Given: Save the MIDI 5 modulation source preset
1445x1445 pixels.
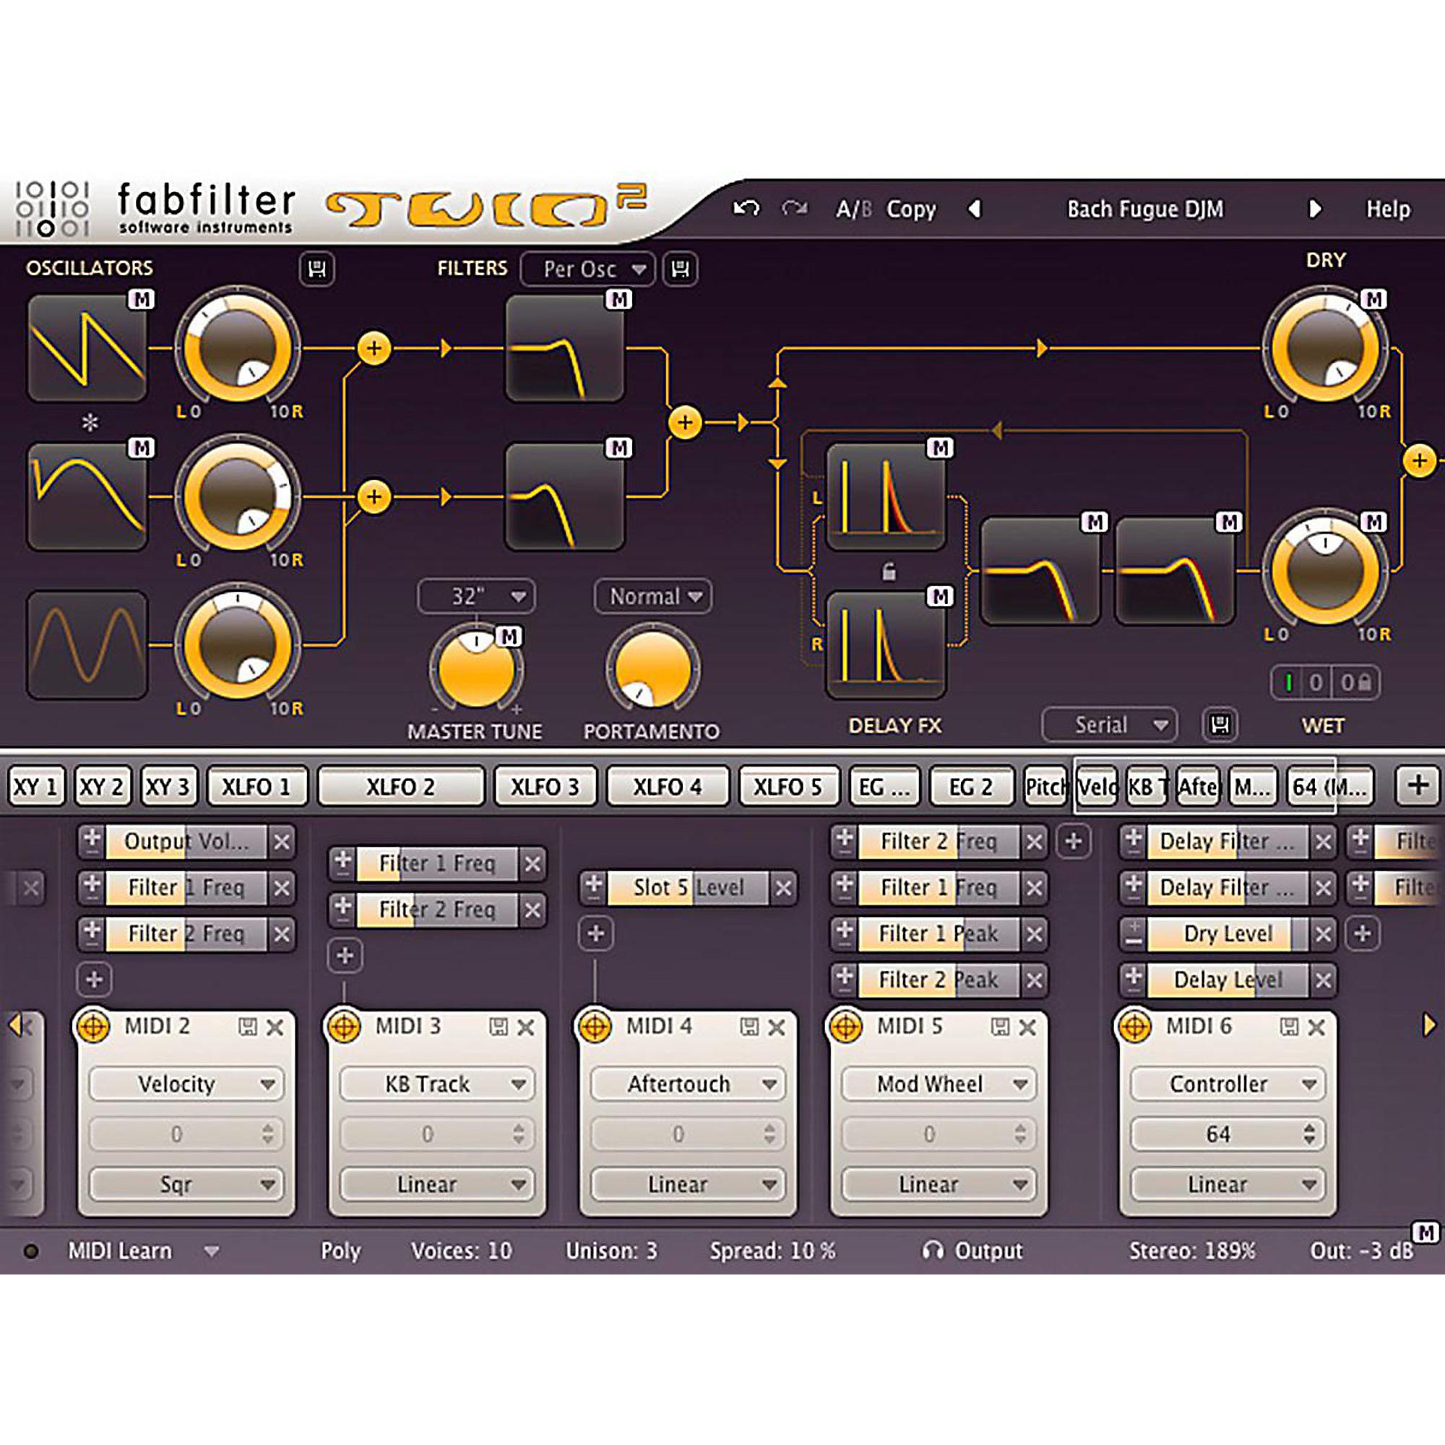Looking at the screenshot, I should click(1000, 1027).
